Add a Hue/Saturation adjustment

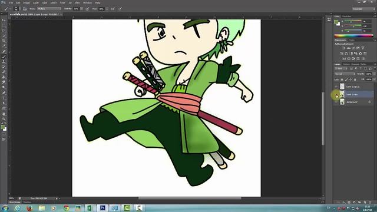coord(342,54)
